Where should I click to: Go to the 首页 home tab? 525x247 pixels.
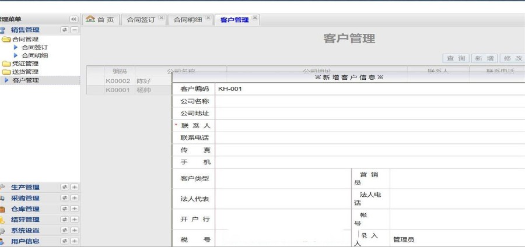point(100,20)
